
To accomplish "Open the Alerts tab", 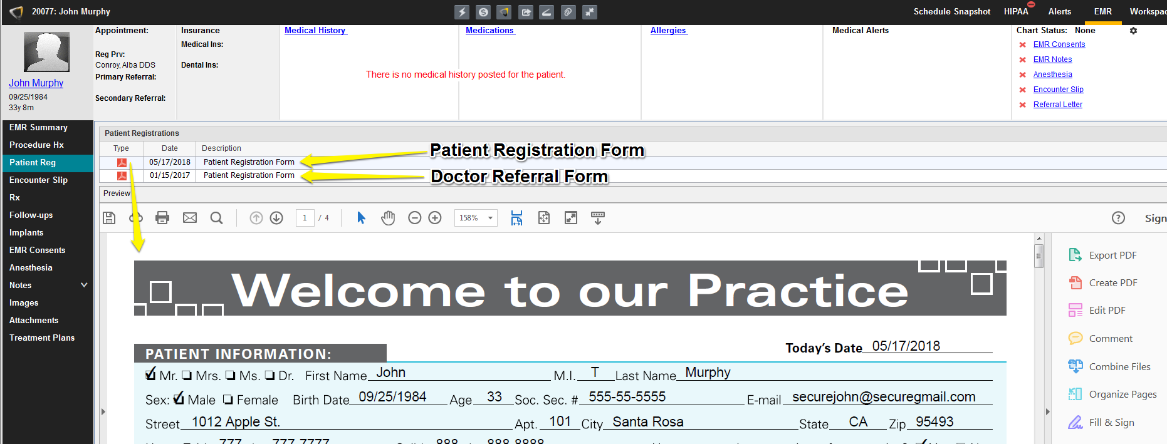I will (x=1060, y=12).
